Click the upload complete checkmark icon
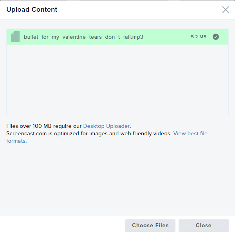The width and height of the screenshot is (235, 235). click(216, 37)
